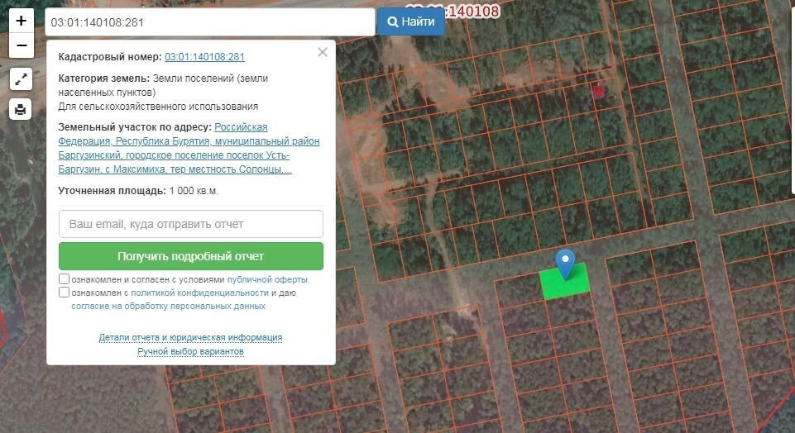Open Ручной выбор вариантов
795x433 pixels.
pyautogui.click(x=190, y=351)
